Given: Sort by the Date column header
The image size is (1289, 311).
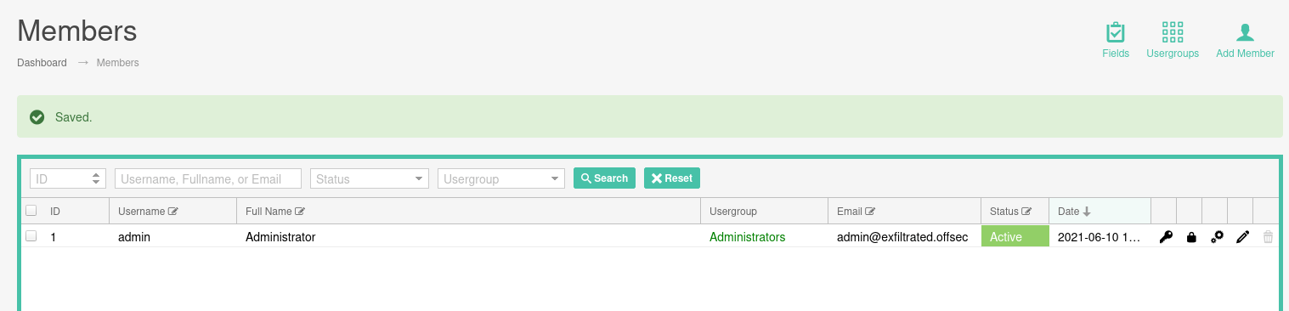Looking at the screenshot, I should [x=1074, y=212].
